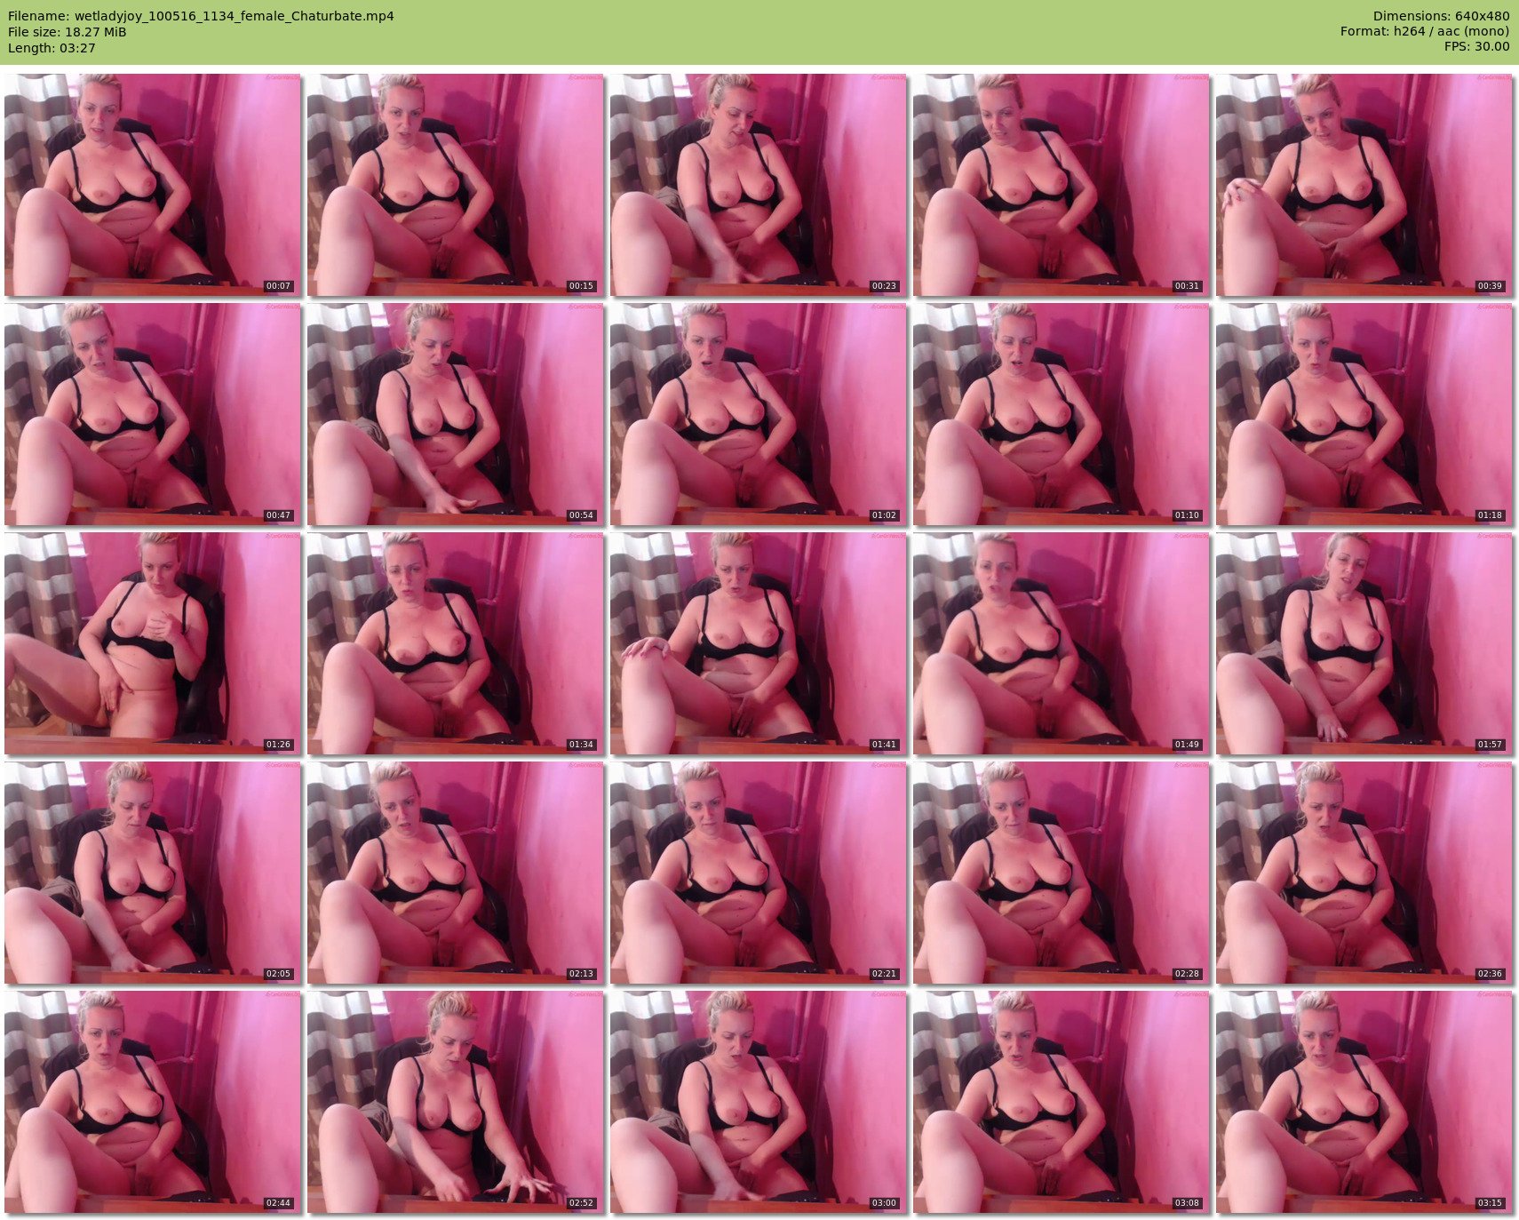
Task: Click the "Length: 03:27" text
Action: 52,48
